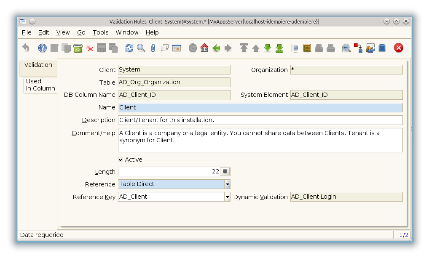Click the Print icon
429x258 pixels.
[331, 48]
